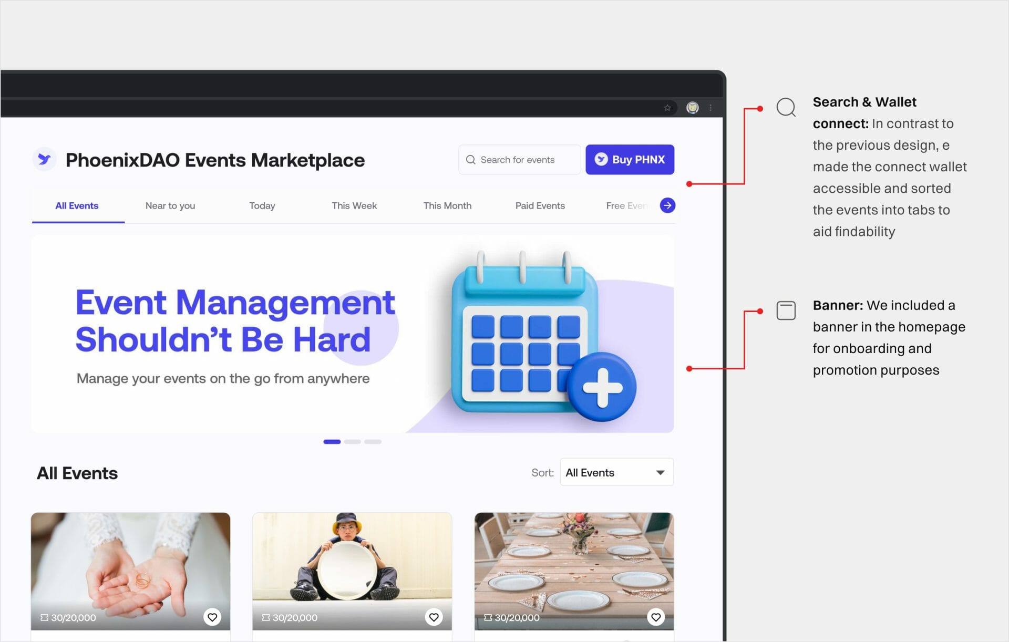Click ticket icon on dining table event card
This screenshot has height=642, width=1009.
click(x=488, y=618)
